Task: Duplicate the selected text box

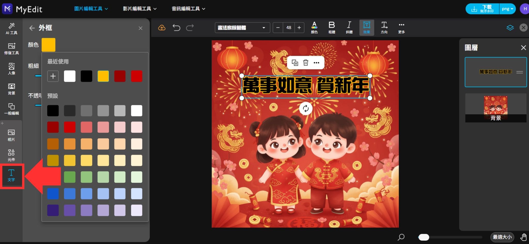Action: [295, 63]
